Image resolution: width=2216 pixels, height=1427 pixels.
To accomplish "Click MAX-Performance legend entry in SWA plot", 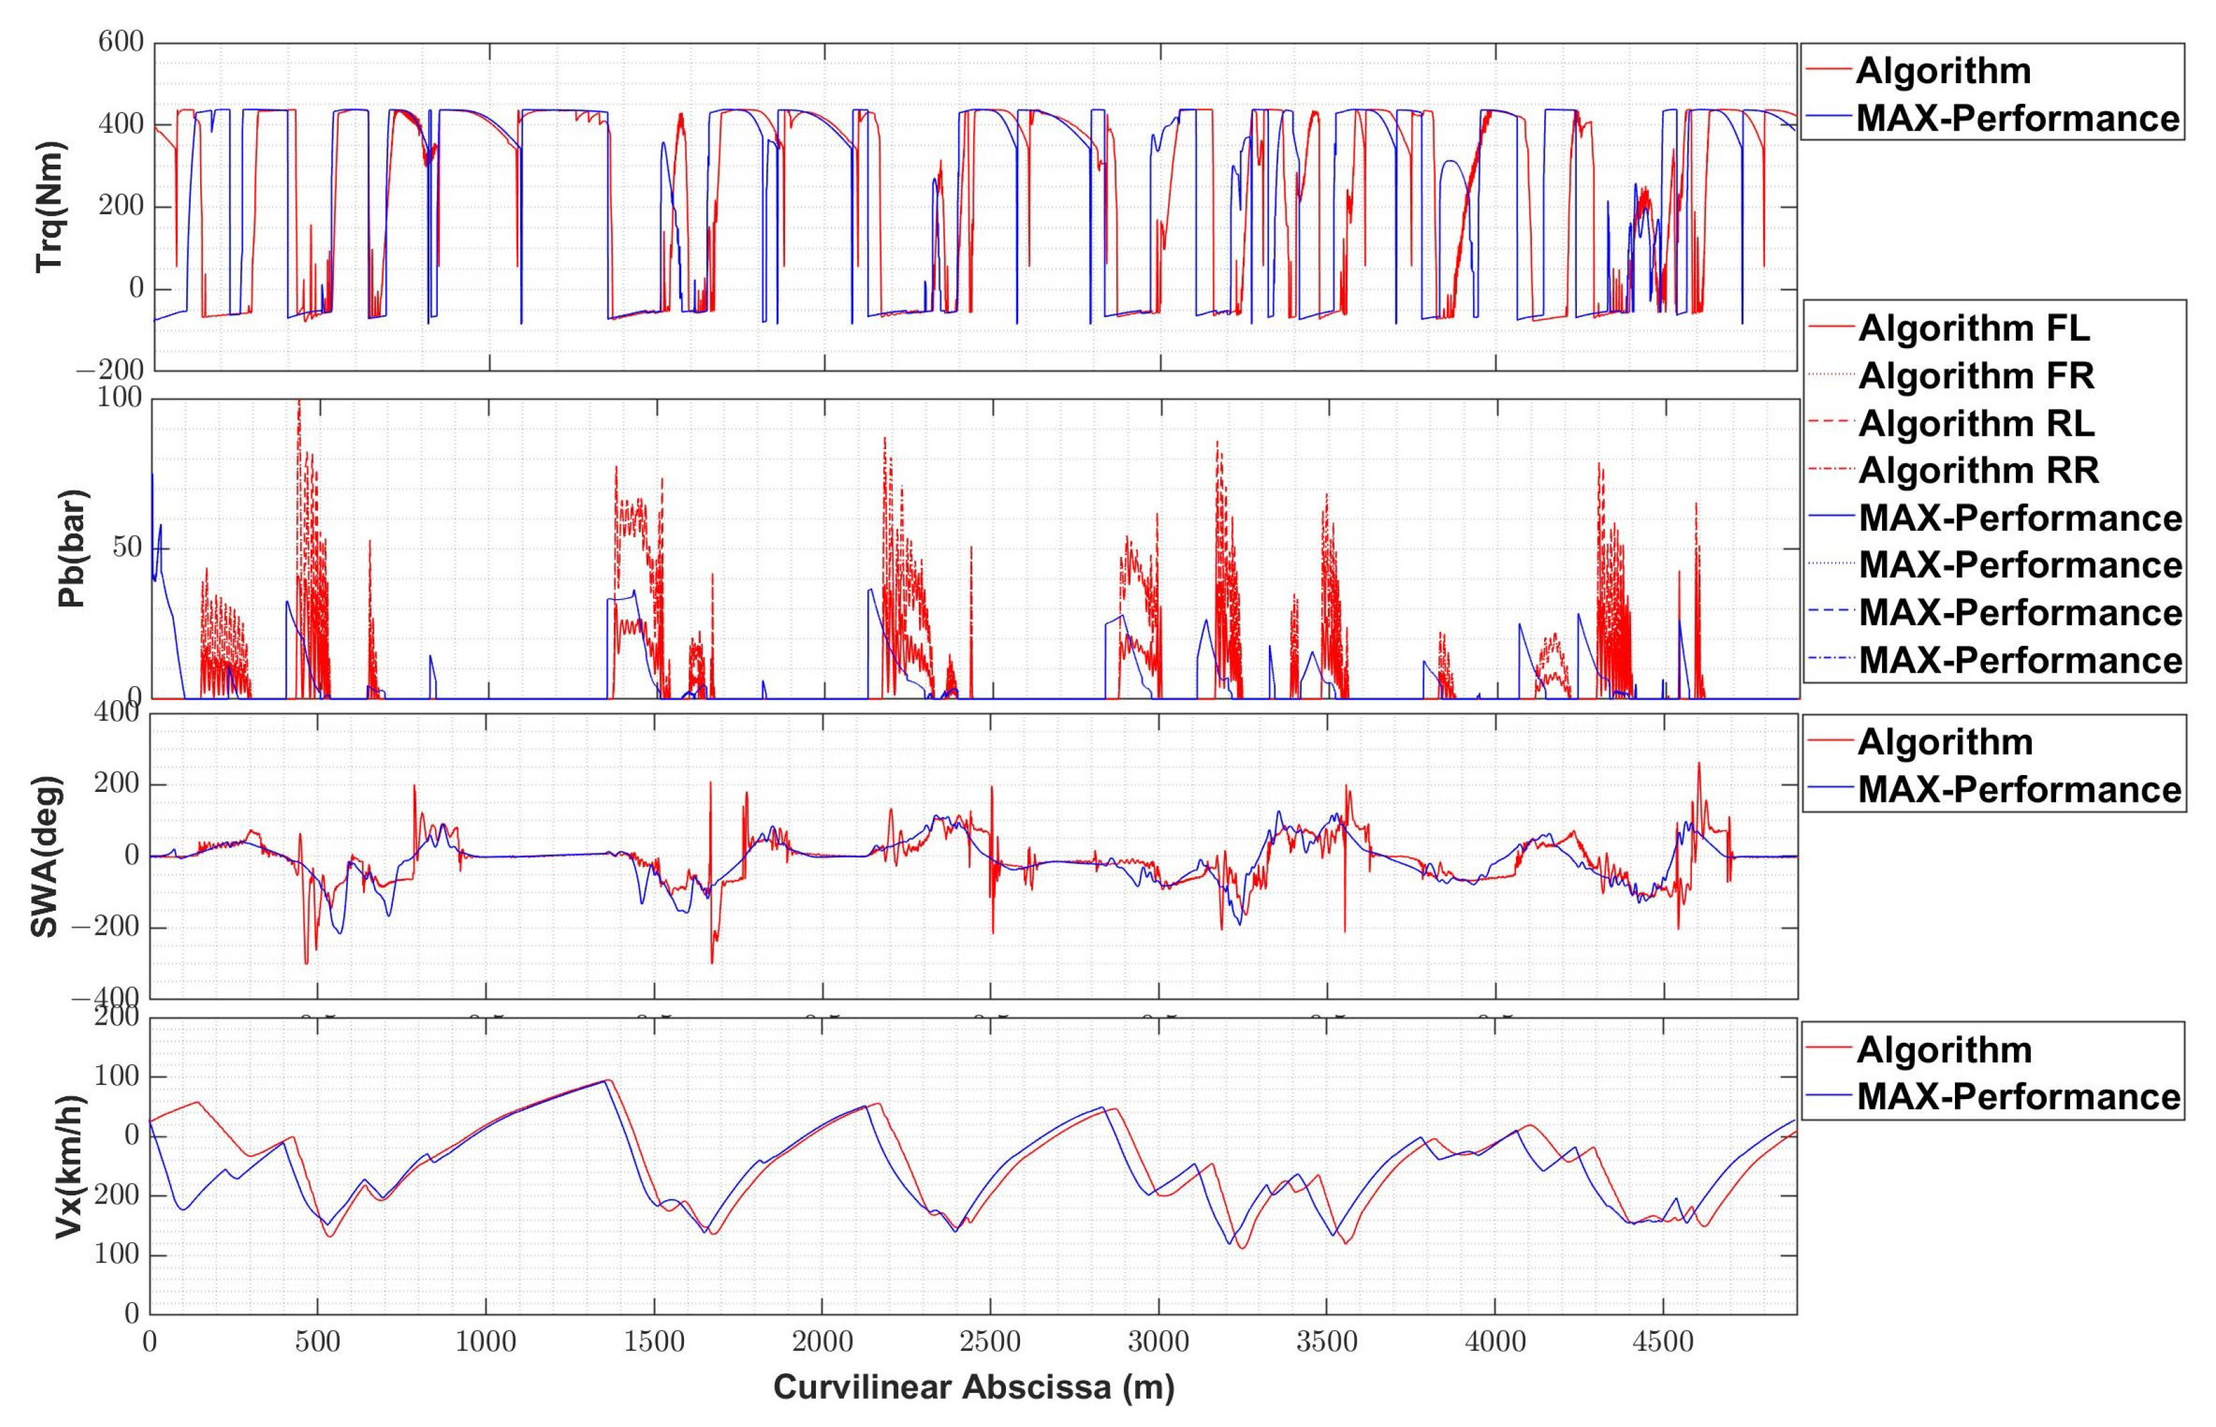I will (2019, 790).
